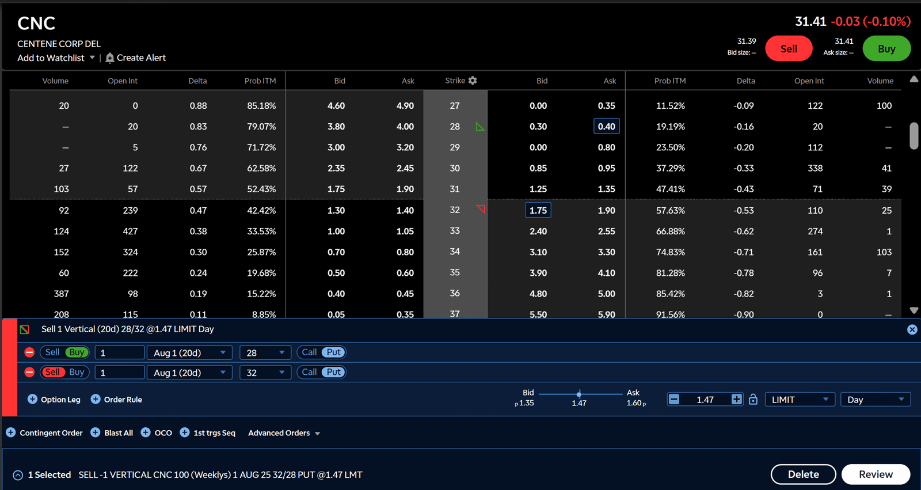Click the call Prob ITM column header
Viewport: 921px width, 490px height.
[260, 81]
